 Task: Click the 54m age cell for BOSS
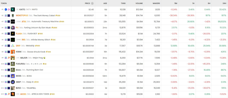click(x=105, y=76)
